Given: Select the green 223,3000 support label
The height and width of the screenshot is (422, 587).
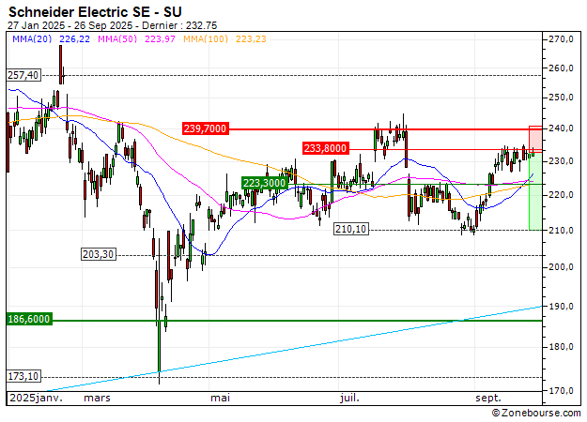Looking at the screenshot, I should [265, 183].
